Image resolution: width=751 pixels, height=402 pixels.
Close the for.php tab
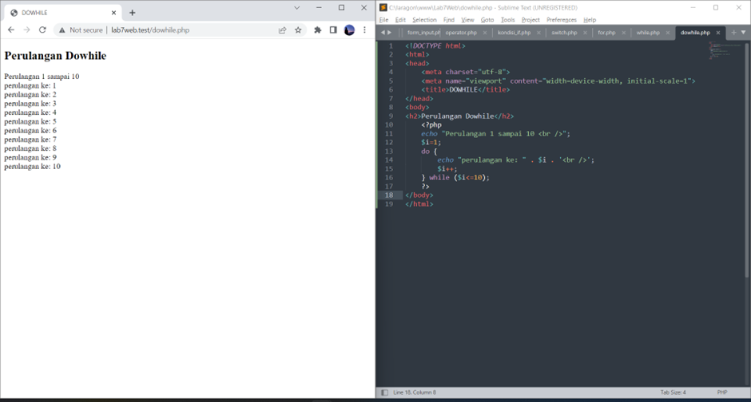(x=624, y=33)
